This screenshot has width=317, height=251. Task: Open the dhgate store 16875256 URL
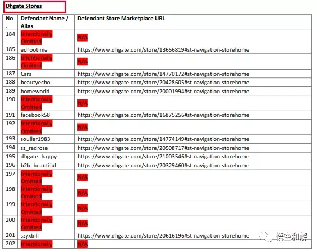[163, 115]
